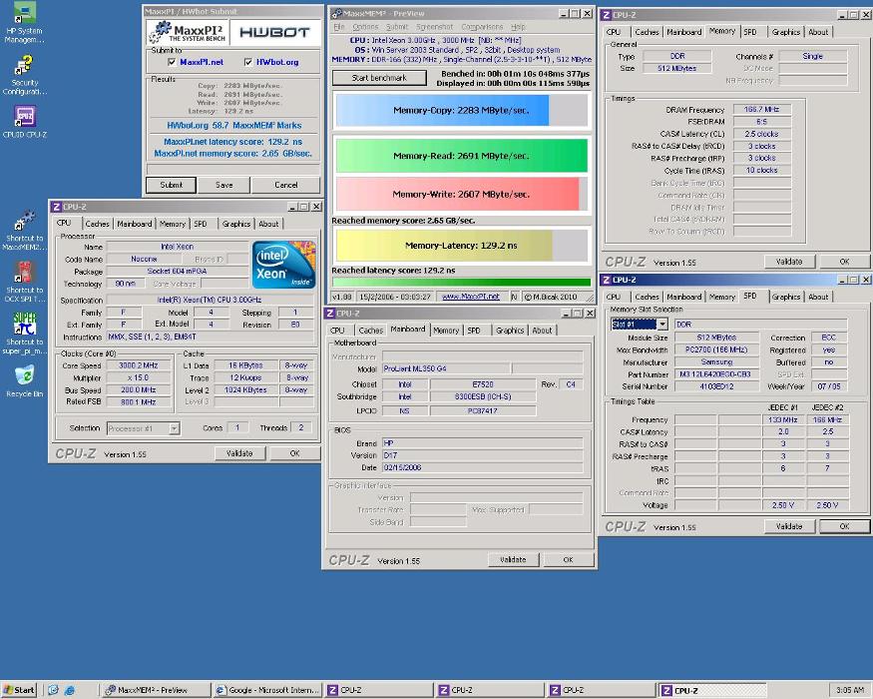
Task: Click the CPU-Z Z icon in the Memory tab window
Action: [x=606, y=15]
